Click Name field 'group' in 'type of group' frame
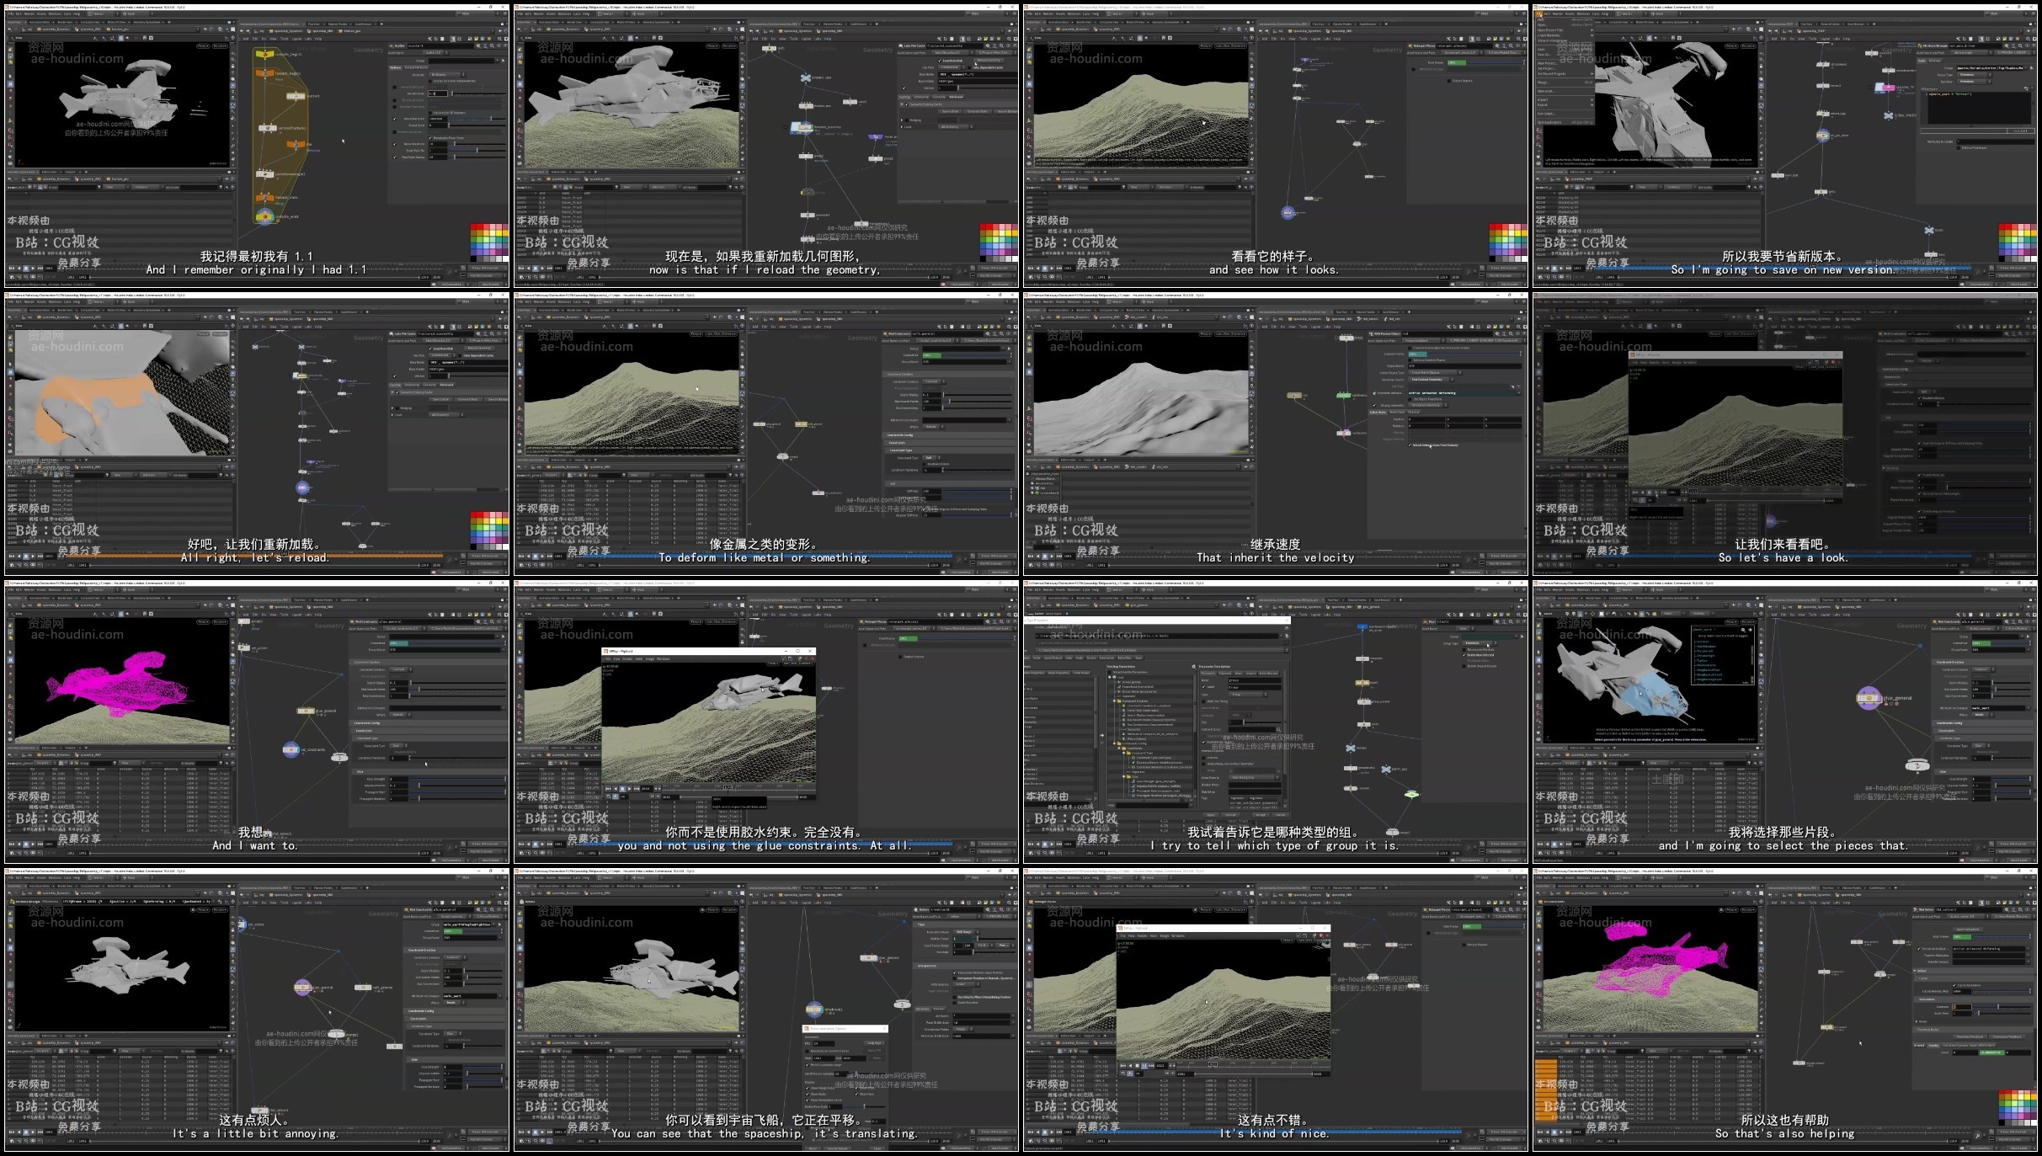Viewport: 2042px width, 1156px height. 1255,680
